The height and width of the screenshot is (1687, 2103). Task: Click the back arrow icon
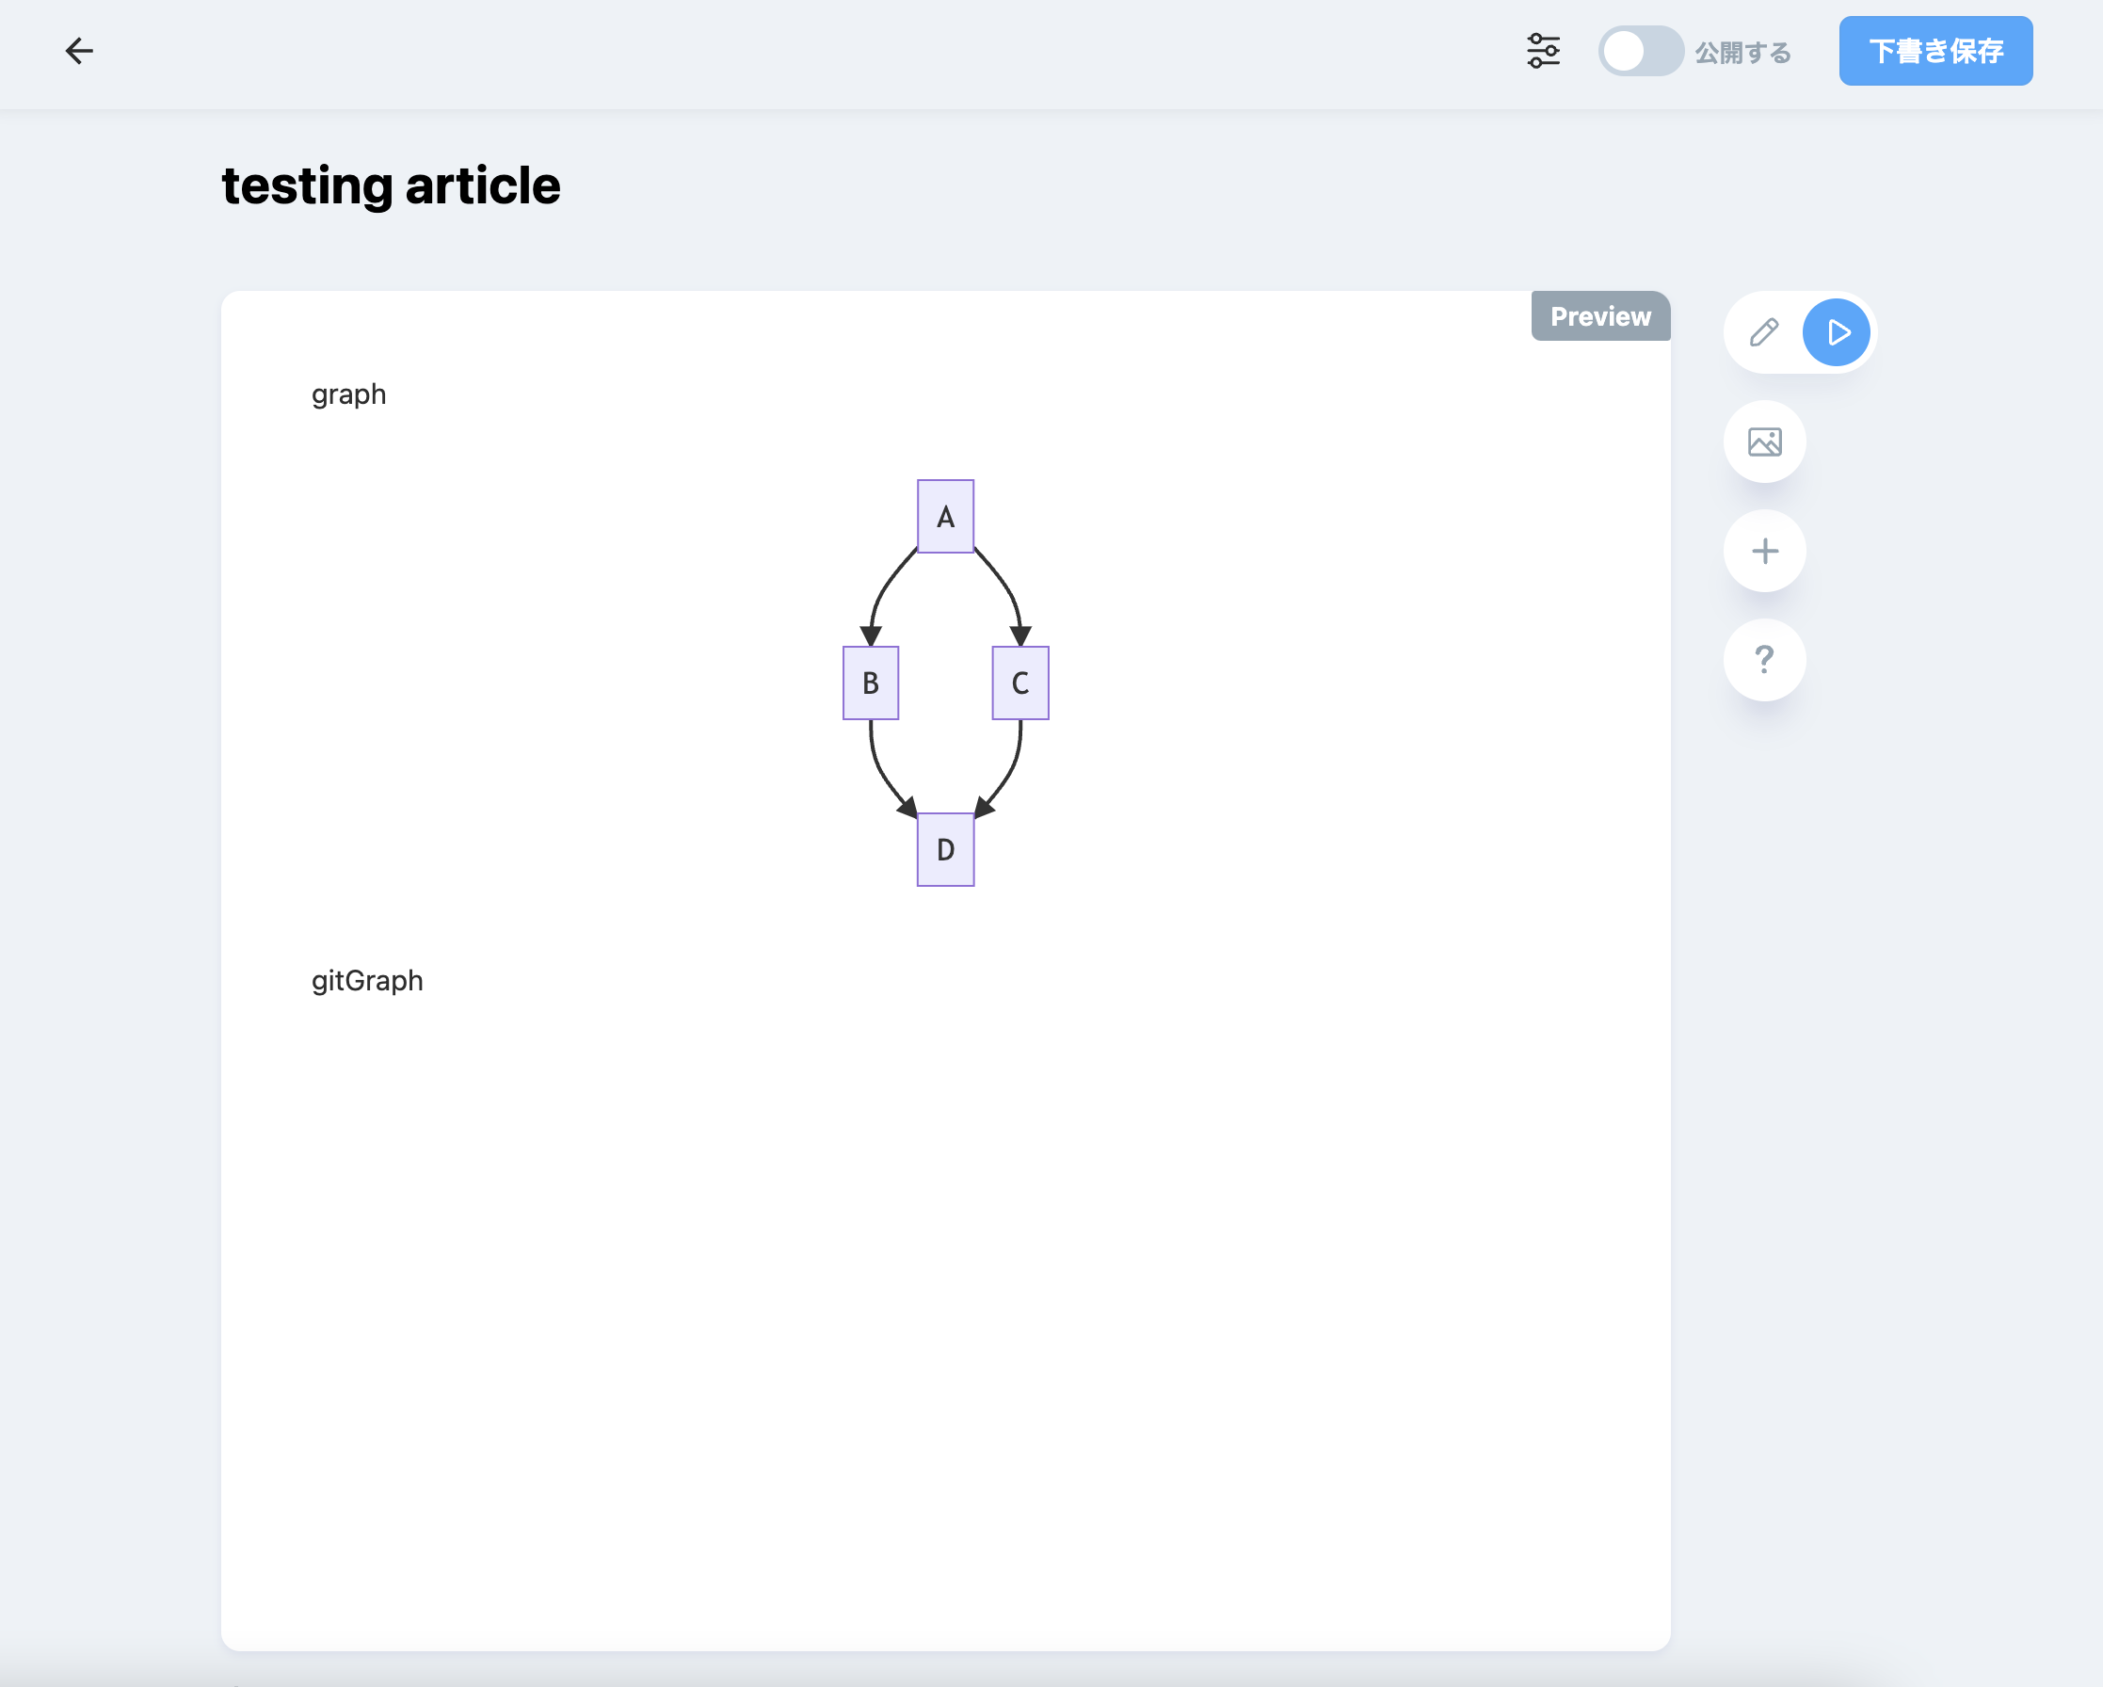[79, 51]
